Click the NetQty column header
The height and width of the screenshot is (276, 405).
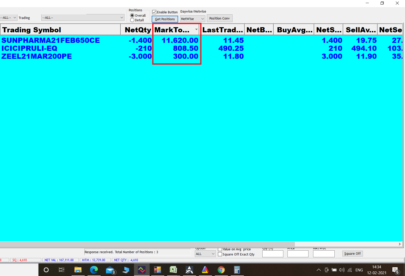click(x=137, y=30)
